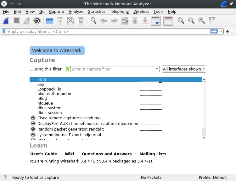Open the ciscodump interface settings gear
This screenshot has height=181, width=236.
coord(33,118)
